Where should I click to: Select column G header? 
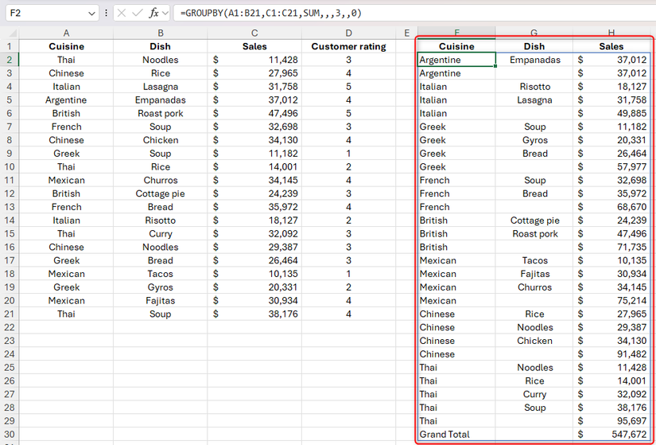pyautogui.click(x=534, y=33)
